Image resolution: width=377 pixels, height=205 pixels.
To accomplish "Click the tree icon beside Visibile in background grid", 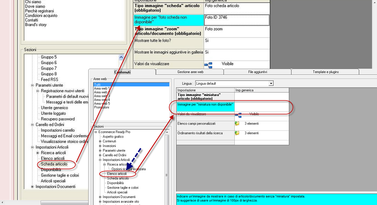I will click(x=208, y=65).
